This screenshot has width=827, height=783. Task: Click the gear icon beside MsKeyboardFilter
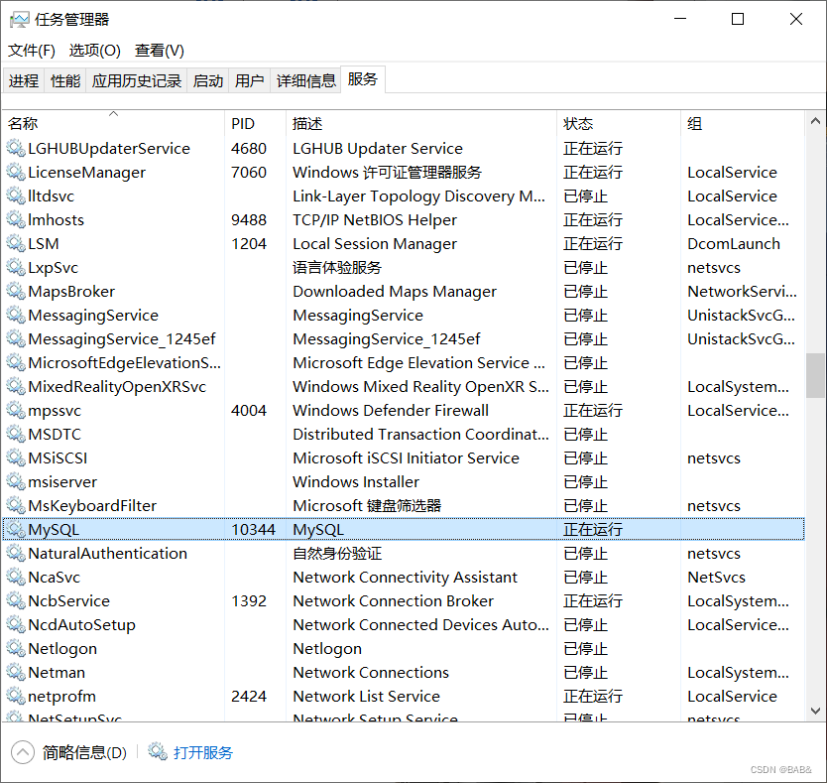[x=16, y=505]
